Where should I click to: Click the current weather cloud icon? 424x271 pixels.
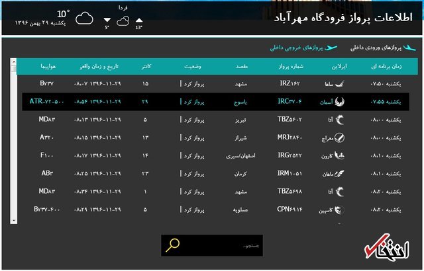pyautogui.click(x=84, y=19)
